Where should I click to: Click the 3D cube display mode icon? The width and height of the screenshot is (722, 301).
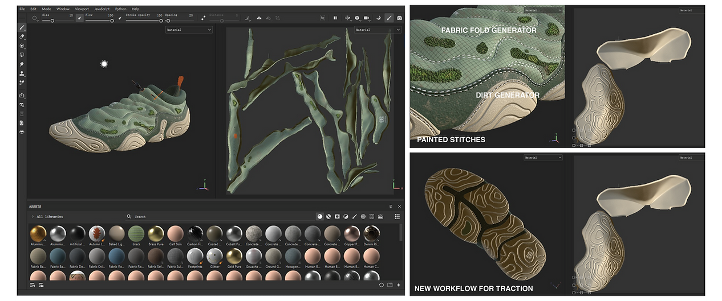[356, 18]
